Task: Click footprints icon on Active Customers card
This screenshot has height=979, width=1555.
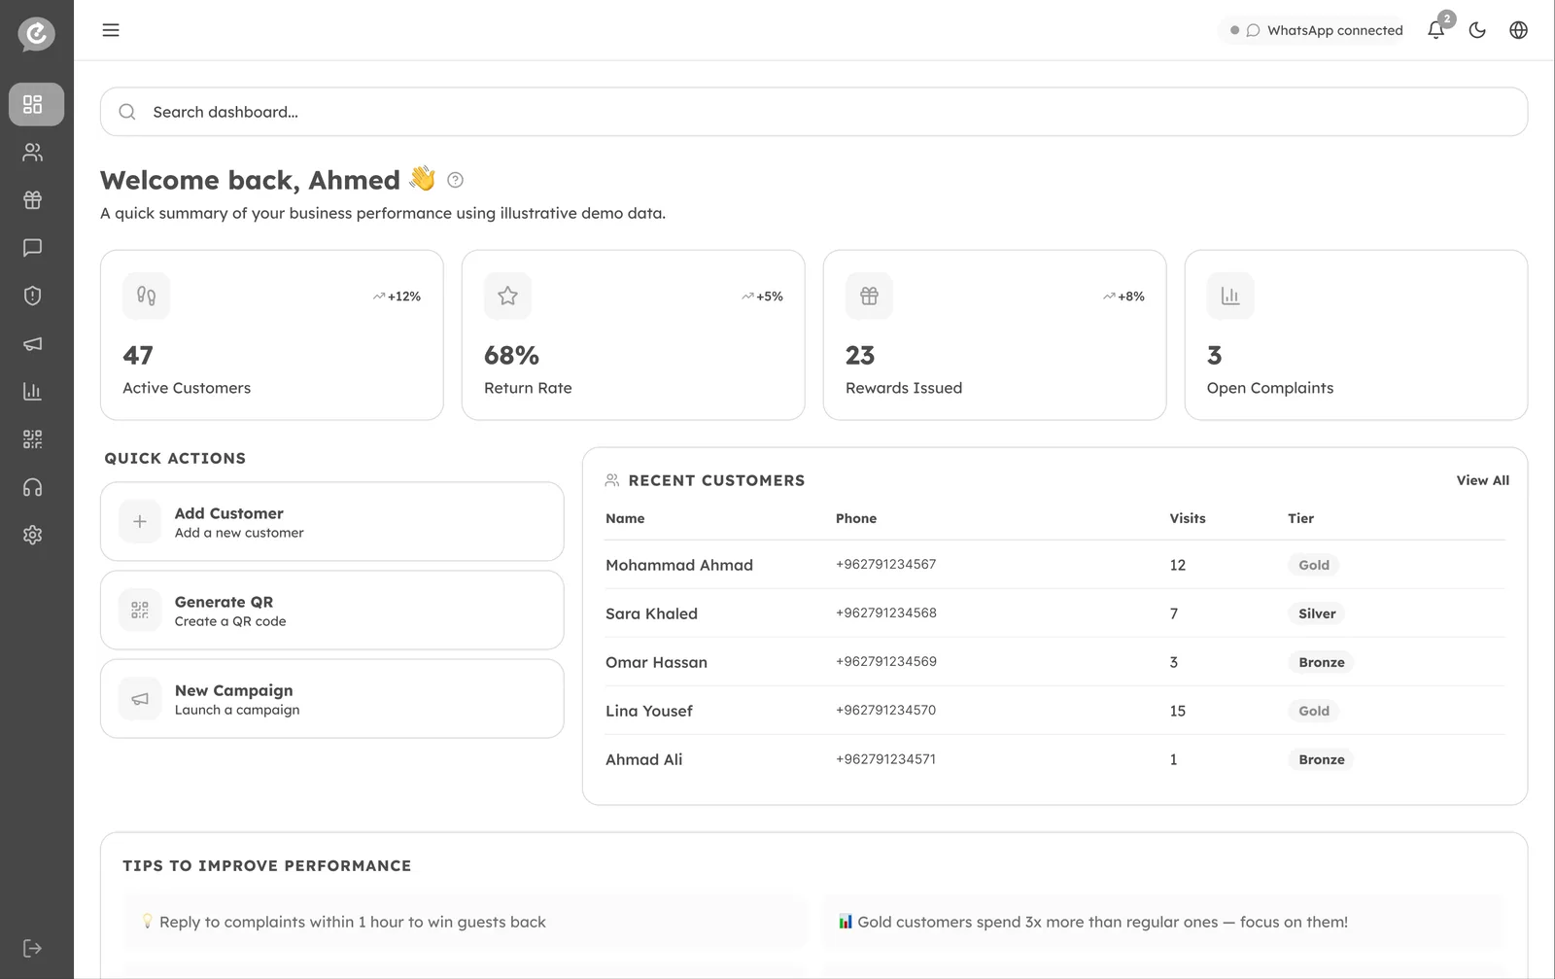Action: point(146,296)
